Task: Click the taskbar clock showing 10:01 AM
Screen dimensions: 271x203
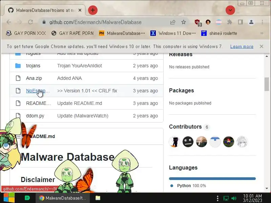Action: pos(252,198)
